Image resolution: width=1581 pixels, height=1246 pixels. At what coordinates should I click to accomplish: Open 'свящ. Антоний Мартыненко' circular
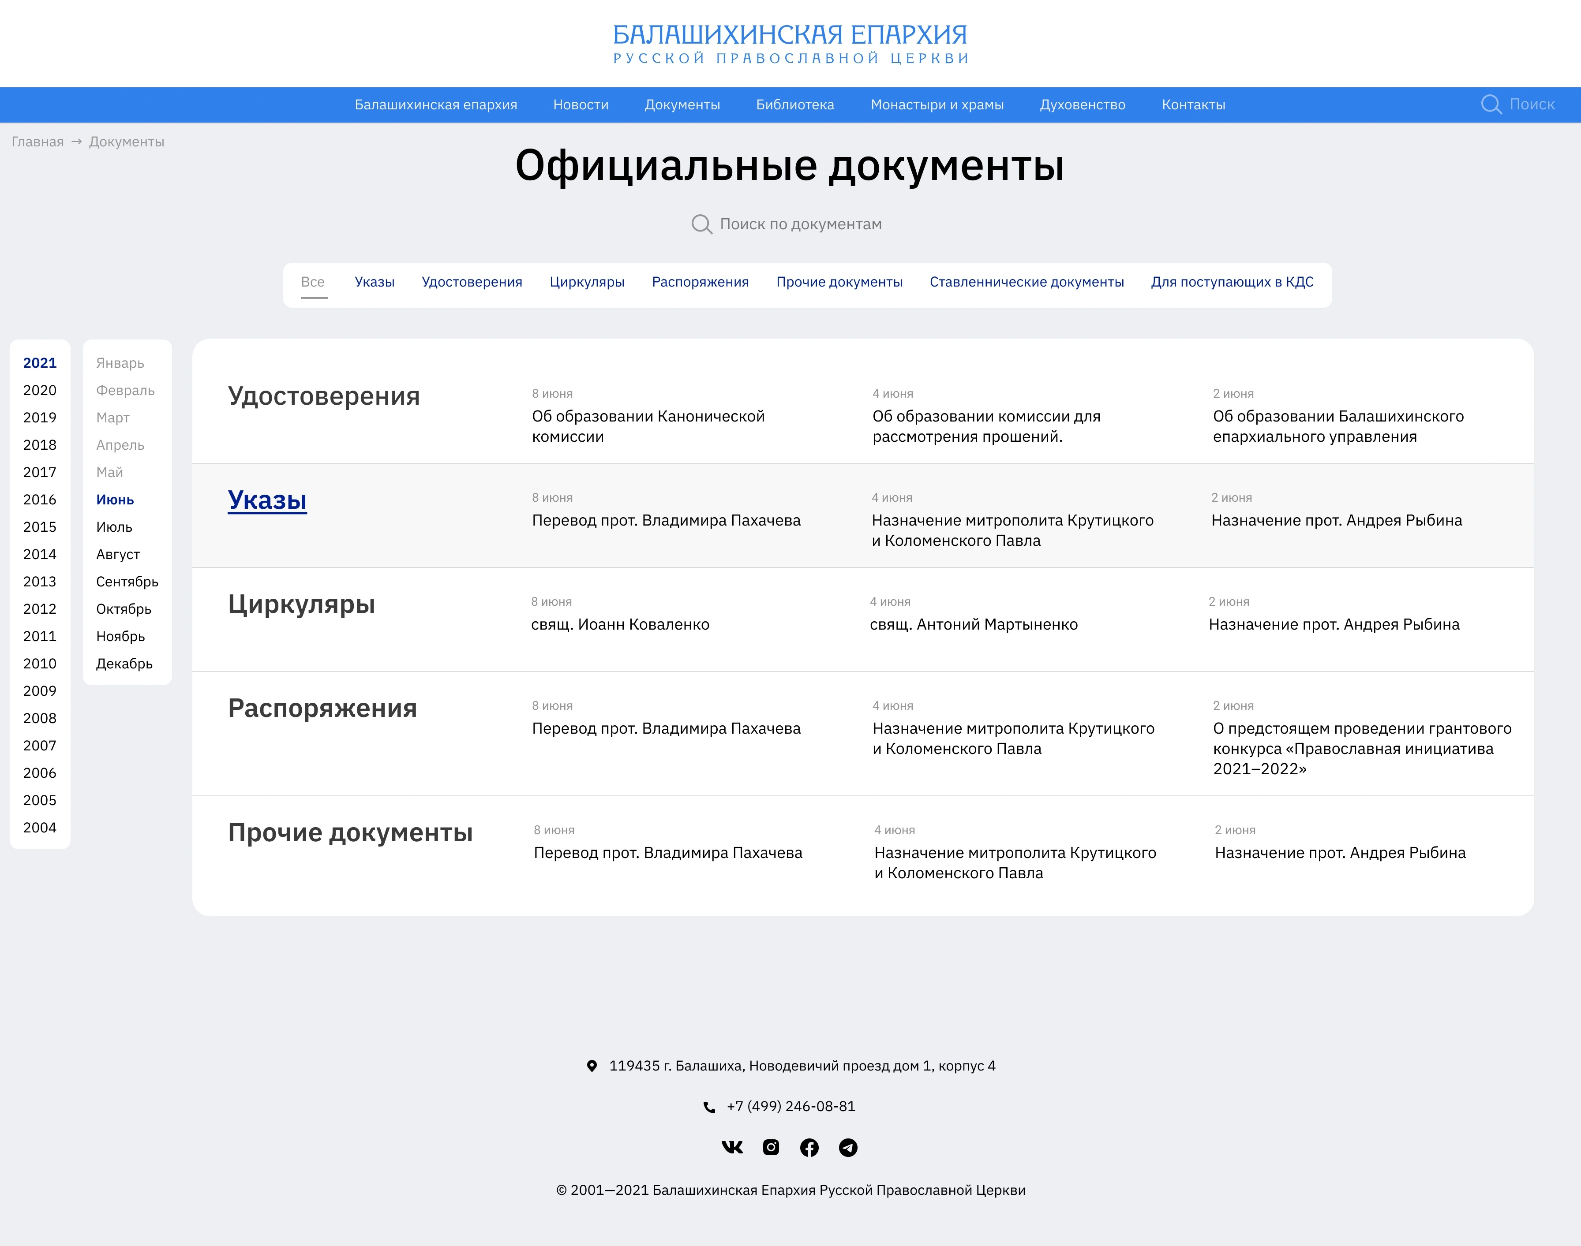pyautogui.click(x=974, y=624)
